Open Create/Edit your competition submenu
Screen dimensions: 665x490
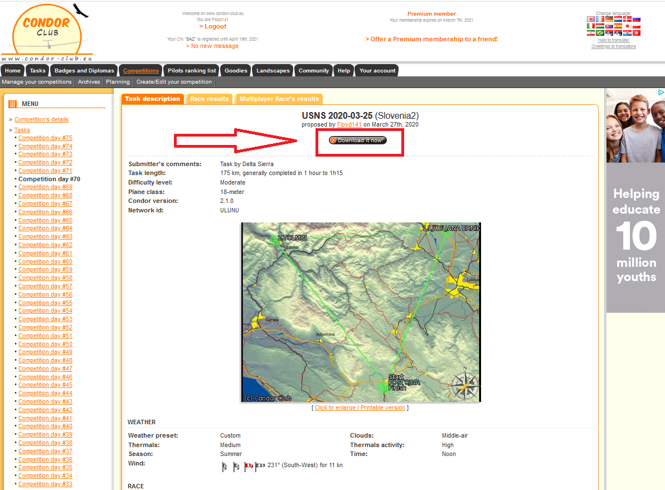click(x=174, y=82)
